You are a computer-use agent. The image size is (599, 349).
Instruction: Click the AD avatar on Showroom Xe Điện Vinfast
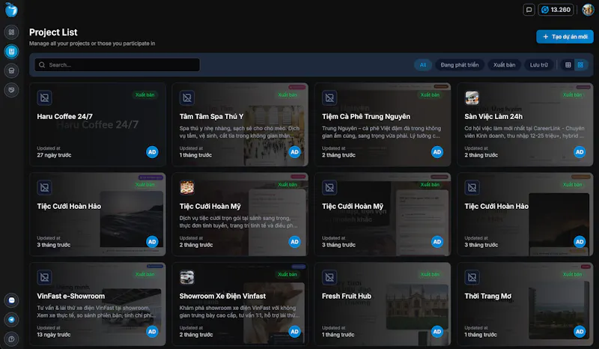pos(294,332)
